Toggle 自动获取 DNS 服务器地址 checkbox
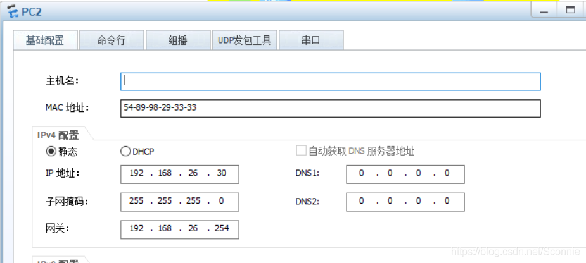 pos(301,150)
